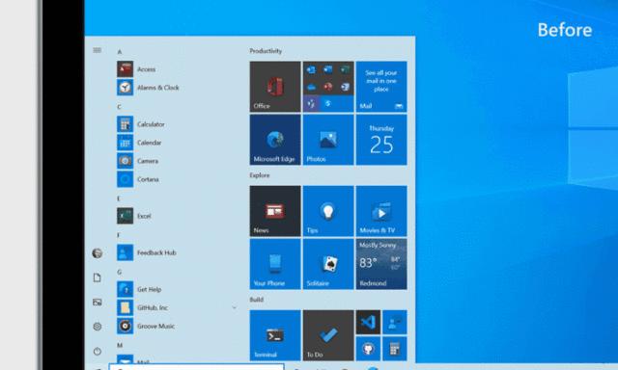The height and width of the screenshot is (370, 618).
Task: Open Pictures from Start sidebar
Action: 97,302
